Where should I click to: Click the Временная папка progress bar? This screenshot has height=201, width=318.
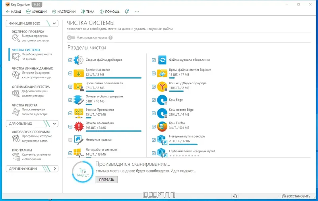click(113, 78)
